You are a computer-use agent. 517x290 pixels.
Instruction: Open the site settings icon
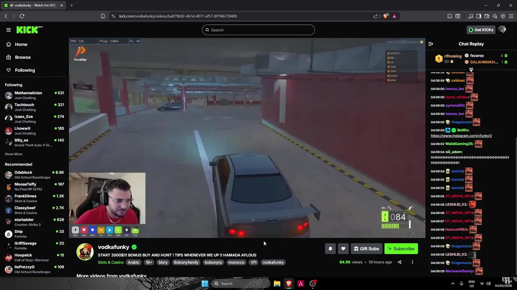[x=113, y=16]
